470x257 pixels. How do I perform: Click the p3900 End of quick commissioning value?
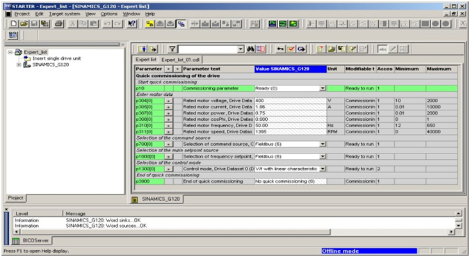[x=291, y=181]
